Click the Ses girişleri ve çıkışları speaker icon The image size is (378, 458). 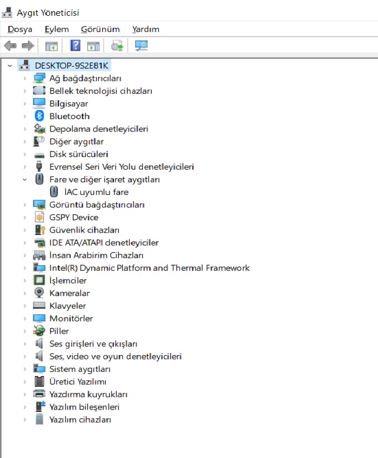tap(39, 343)
